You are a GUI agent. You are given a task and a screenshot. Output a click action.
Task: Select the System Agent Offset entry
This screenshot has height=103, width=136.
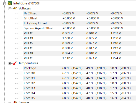pyautogui.click(x=79, y=28)
